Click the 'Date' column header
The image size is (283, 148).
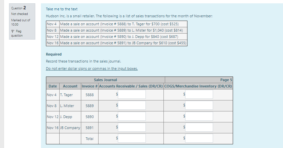(x=53, y=86)
